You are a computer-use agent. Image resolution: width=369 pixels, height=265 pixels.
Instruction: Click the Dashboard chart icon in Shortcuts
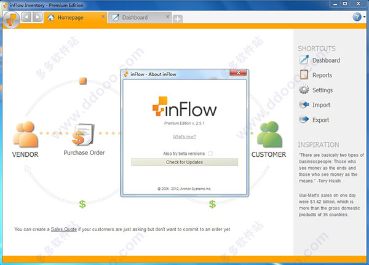pyautogui.click(x=304, y=60)
